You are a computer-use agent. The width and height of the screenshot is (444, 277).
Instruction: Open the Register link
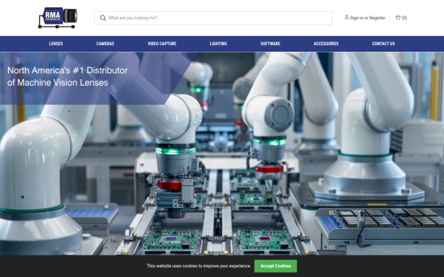click(377, 18)
